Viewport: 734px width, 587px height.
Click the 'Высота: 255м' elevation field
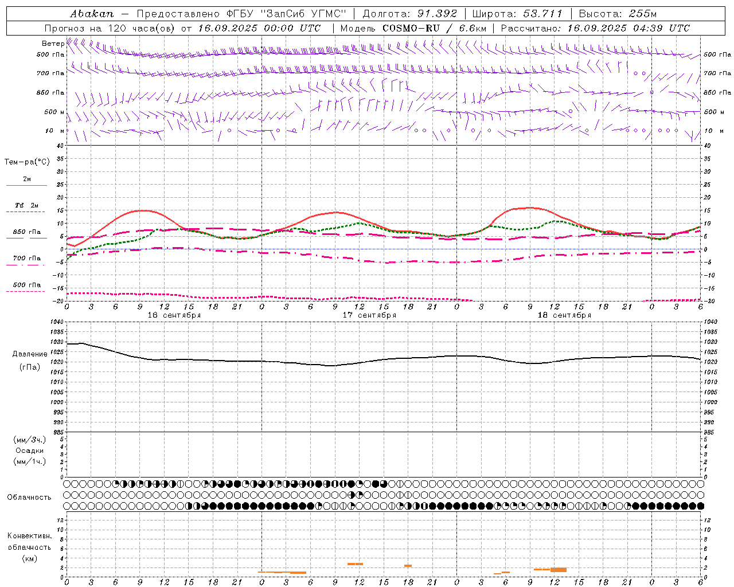(618, 14)
